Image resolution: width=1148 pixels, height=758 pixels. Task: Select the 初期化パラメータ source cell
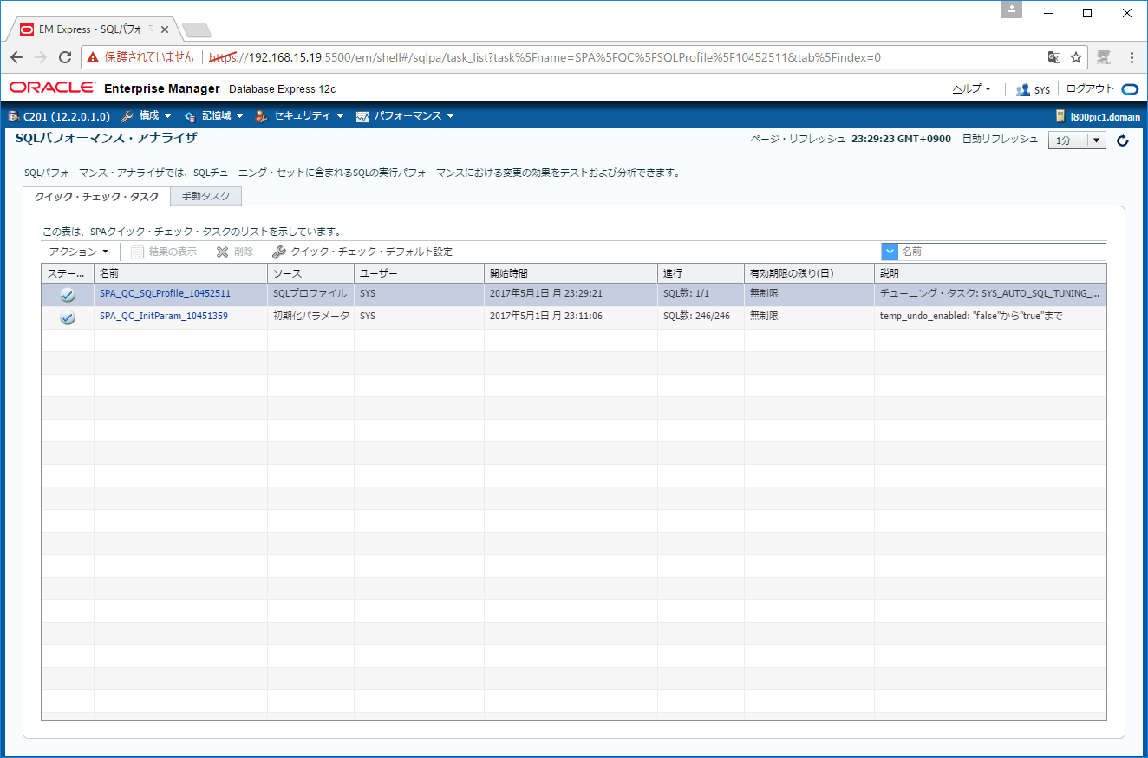[310, 317]
